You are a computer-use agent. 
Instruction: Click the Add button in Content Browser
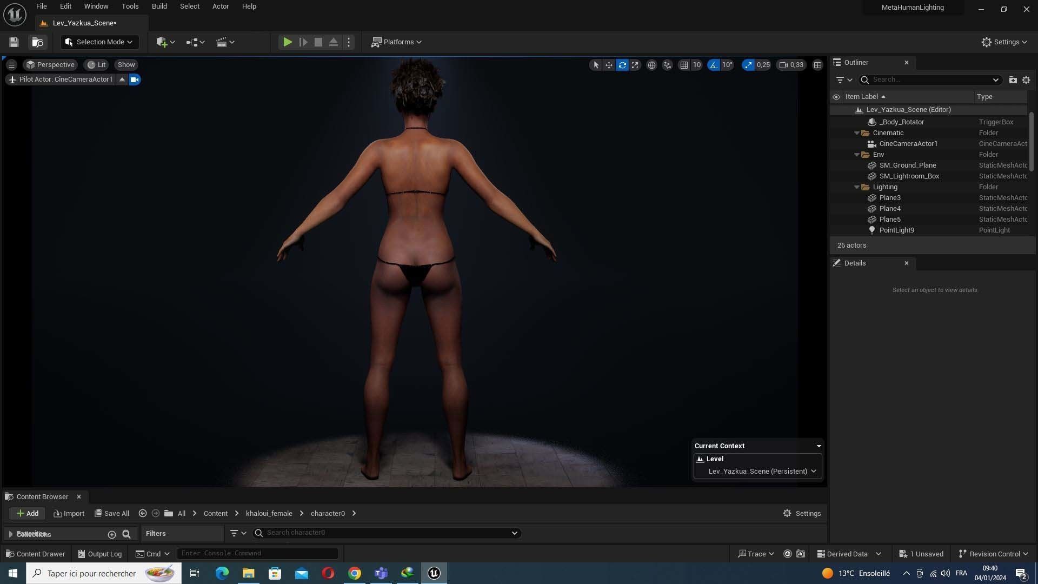(27, 514)
